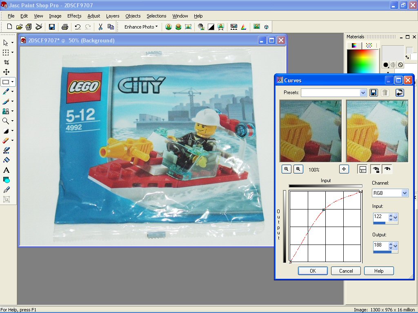The height and width of the screenshot is (313, 418).
Task: Open the Enhance Photo dropdown
Action: [141, 26]
